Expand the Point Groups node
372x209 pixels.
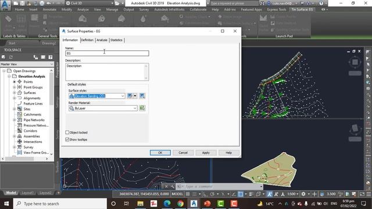click(x=14, y=87)
